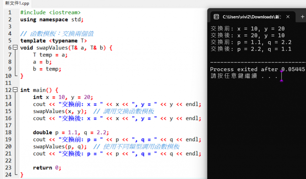The image size is (306, 179).
Task: Click 'swapValues(x, y);' call
Action: pyautogui.click(x=60, y=111)
